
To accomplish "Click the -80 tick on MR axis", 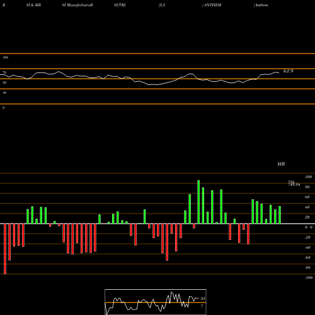I will 307,268.
